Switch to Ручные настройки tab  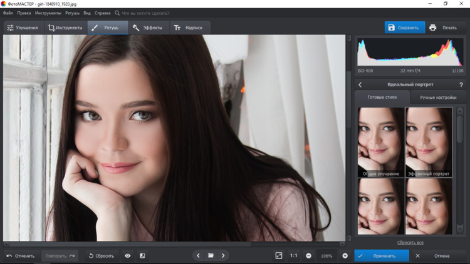(438, 98)
